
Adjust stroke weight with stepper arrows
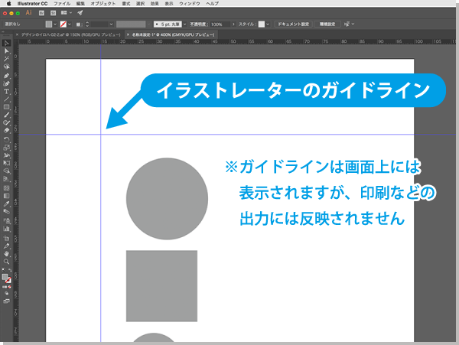coord(87,24)
